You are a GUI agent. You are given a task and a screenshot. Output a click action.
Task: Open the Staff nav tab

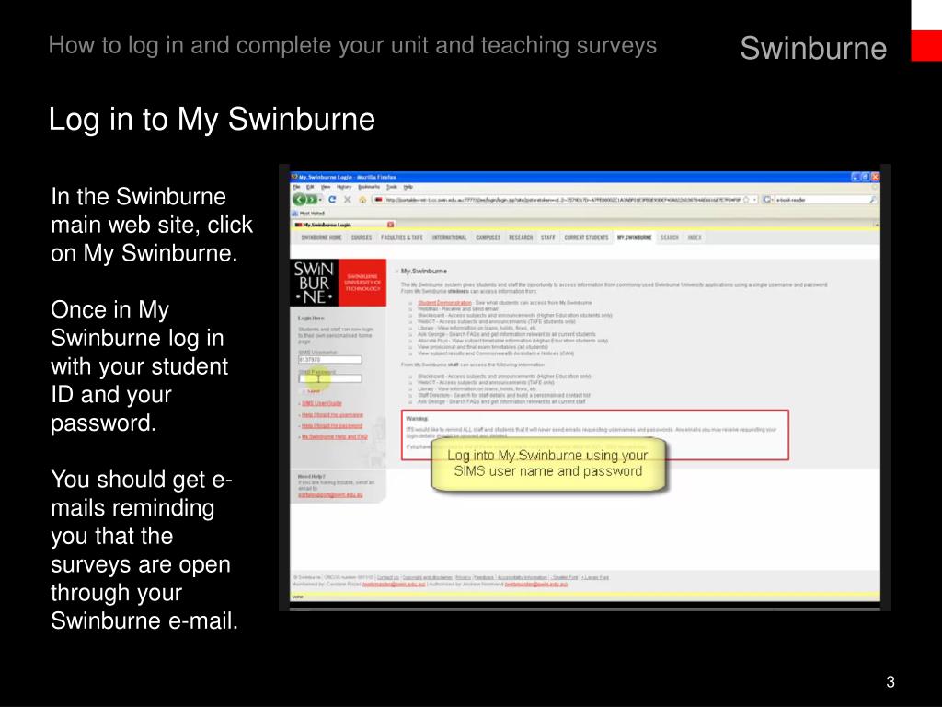[x=547, y=238]
